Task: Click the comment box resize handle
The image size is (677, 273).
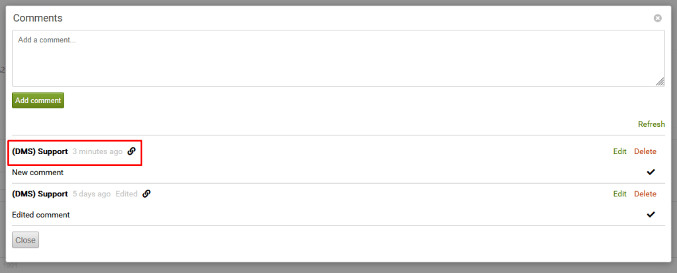Action: tap(660, 81)
